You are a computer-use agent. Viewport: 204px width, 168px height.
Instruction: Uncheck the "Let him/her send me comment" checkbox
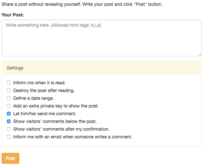[x=9, y=114]
